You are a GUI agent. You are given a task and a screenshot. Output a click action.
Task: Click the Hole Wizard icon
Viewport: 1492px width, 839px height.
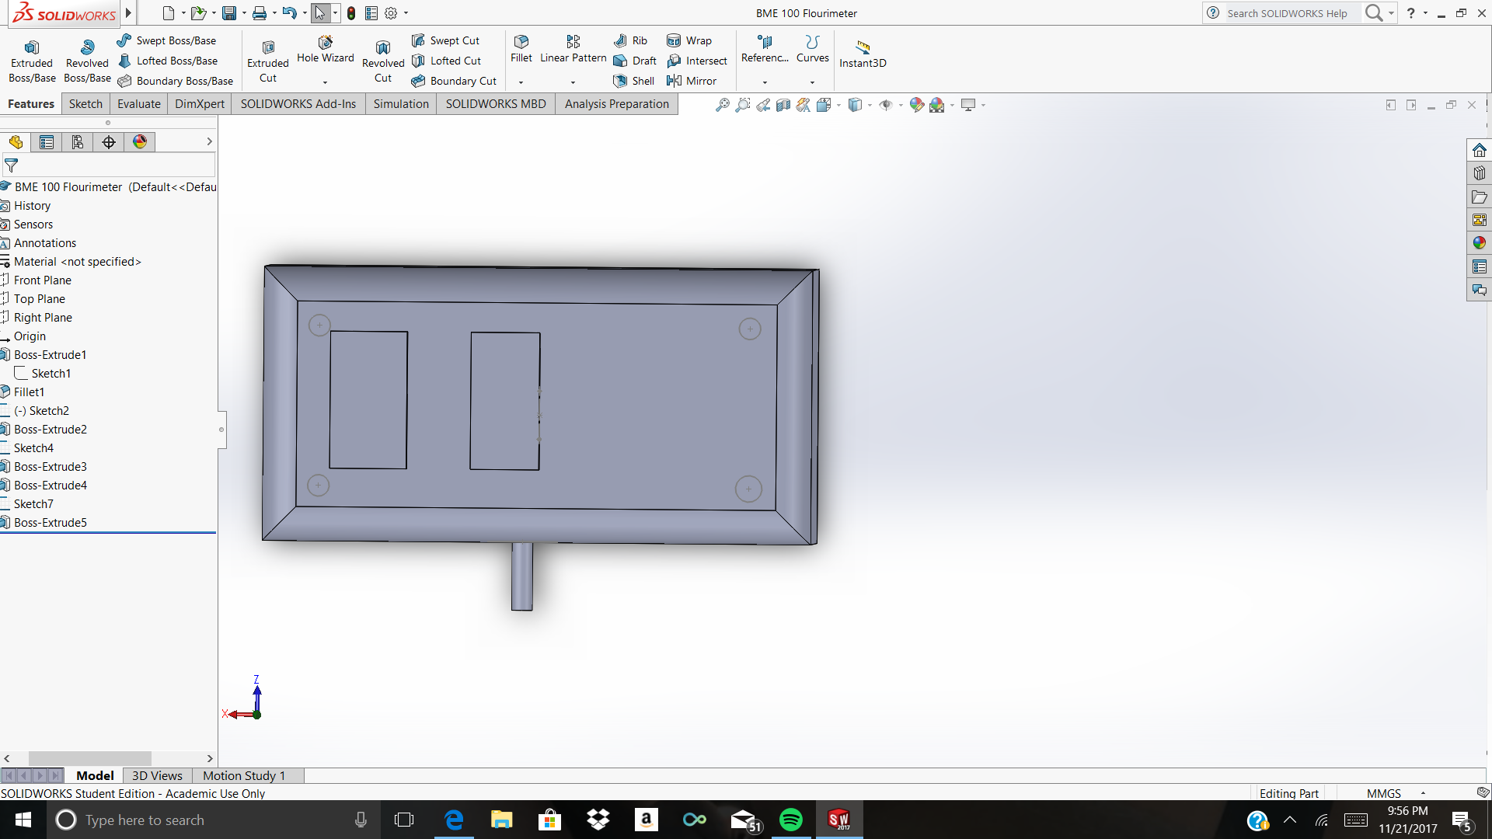325,43
